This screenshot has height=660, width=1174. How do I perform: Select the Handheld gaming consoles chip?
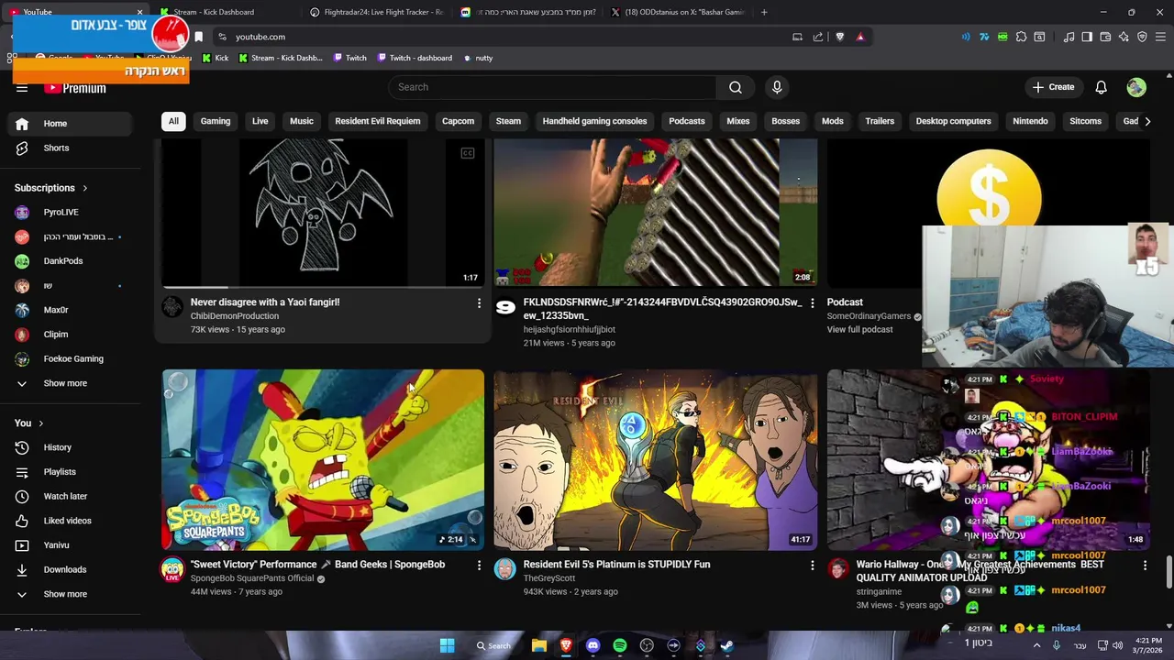(594, 121)
